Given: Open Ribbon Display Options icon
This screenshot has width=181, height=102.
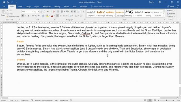Looking at the screenshot, I should click(x=160, y=2).
